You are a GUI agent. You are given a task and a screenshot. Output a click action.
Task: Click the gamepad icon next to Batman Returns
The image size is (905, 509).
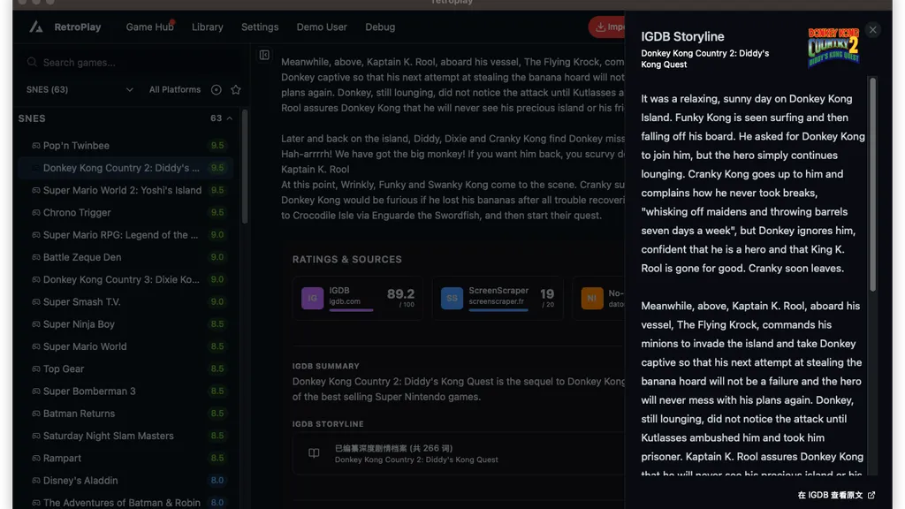(35, 414)
